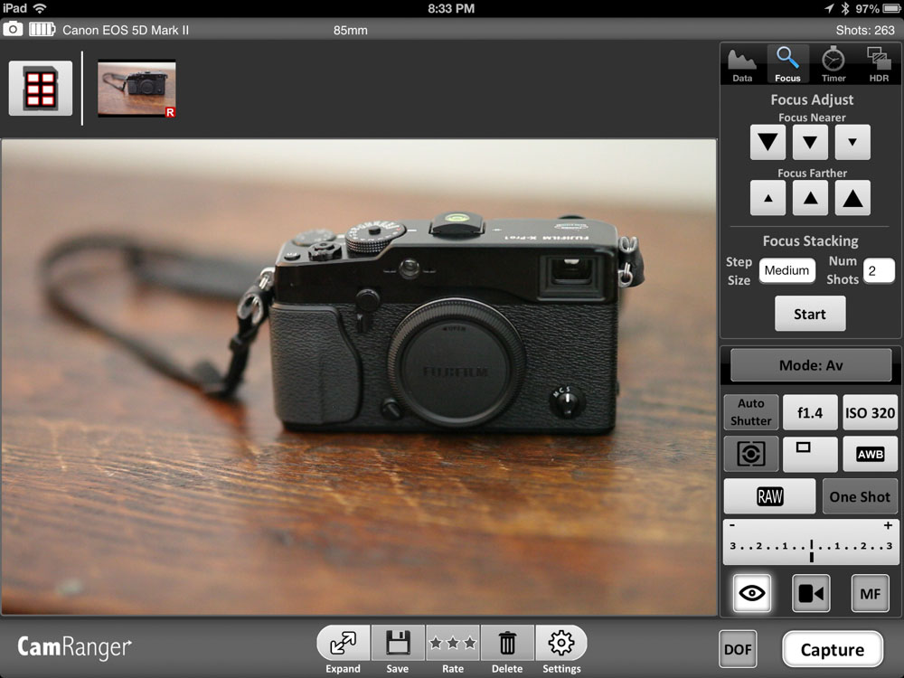This screenshot has width=904, height=678.
Task: Adjust the exposure compensation scale
Action: tap(811, 543)
